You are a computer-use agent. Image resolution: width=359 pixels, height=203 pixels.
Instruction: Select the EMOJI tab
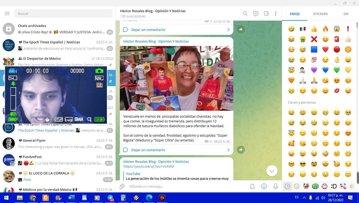[295, 14]
